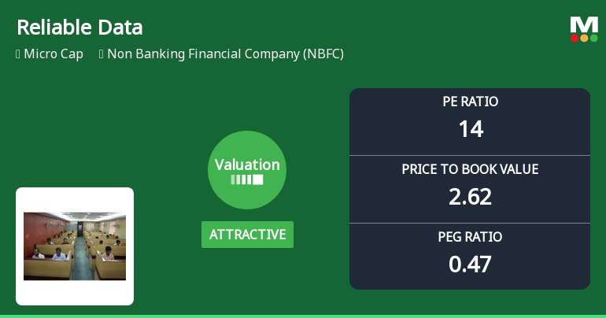The image size is (606, 318).
Task: Open the office trading room thumbnail
Action: 75,246
